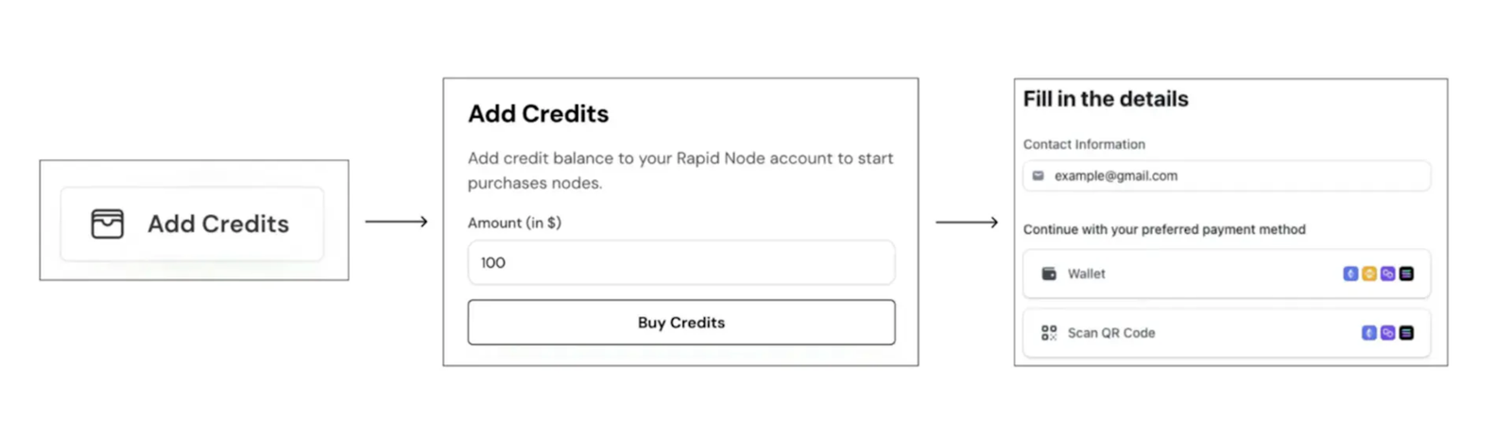Open the Add Credits button on the left

[x=192, y=224]
